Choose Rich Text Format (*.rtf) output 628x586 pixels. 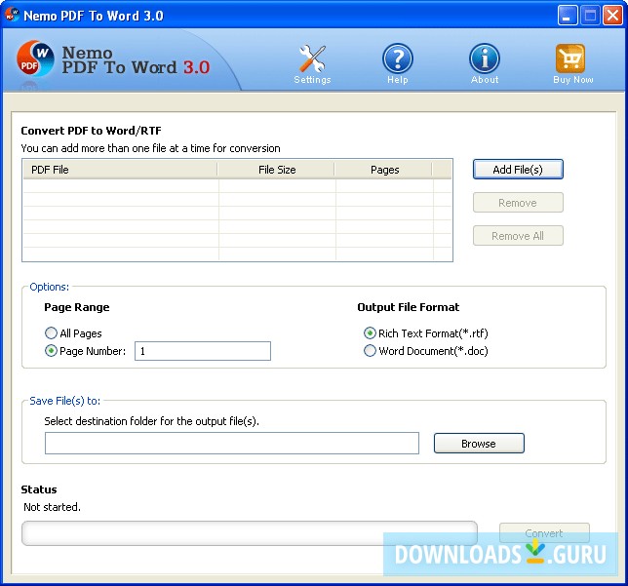[x=370, y=332]
